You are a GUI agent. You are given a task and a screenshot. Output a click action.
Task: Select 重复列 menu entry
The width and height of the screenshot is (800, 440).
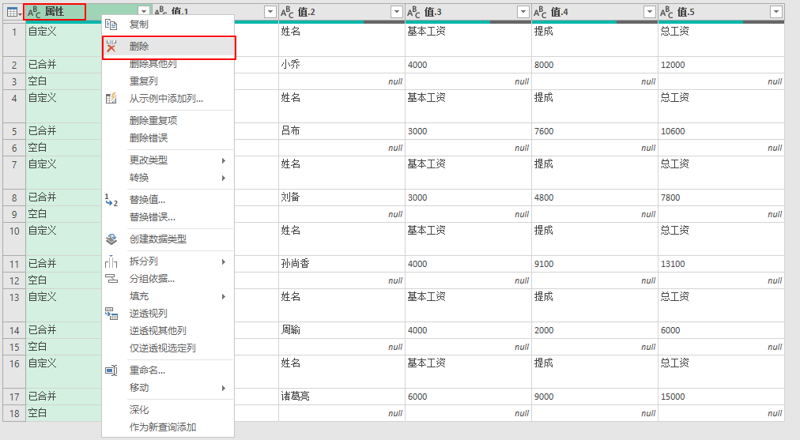point(168,81)
